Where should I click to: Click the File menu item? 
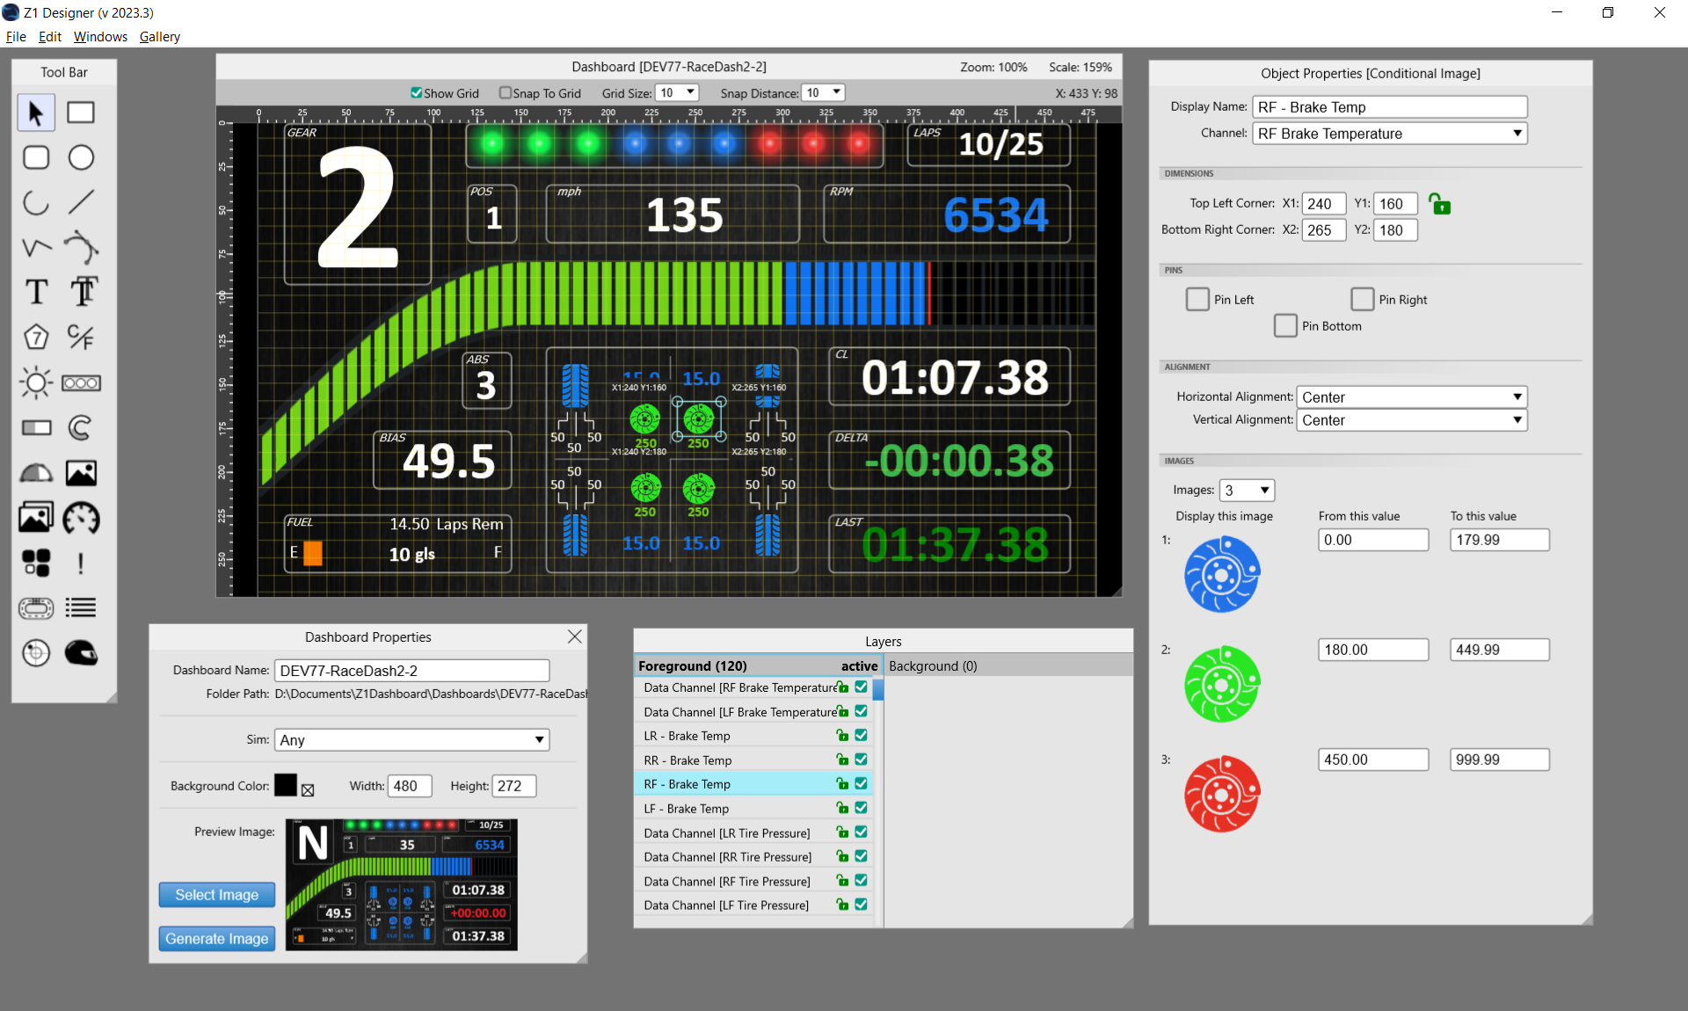(16, 36)
